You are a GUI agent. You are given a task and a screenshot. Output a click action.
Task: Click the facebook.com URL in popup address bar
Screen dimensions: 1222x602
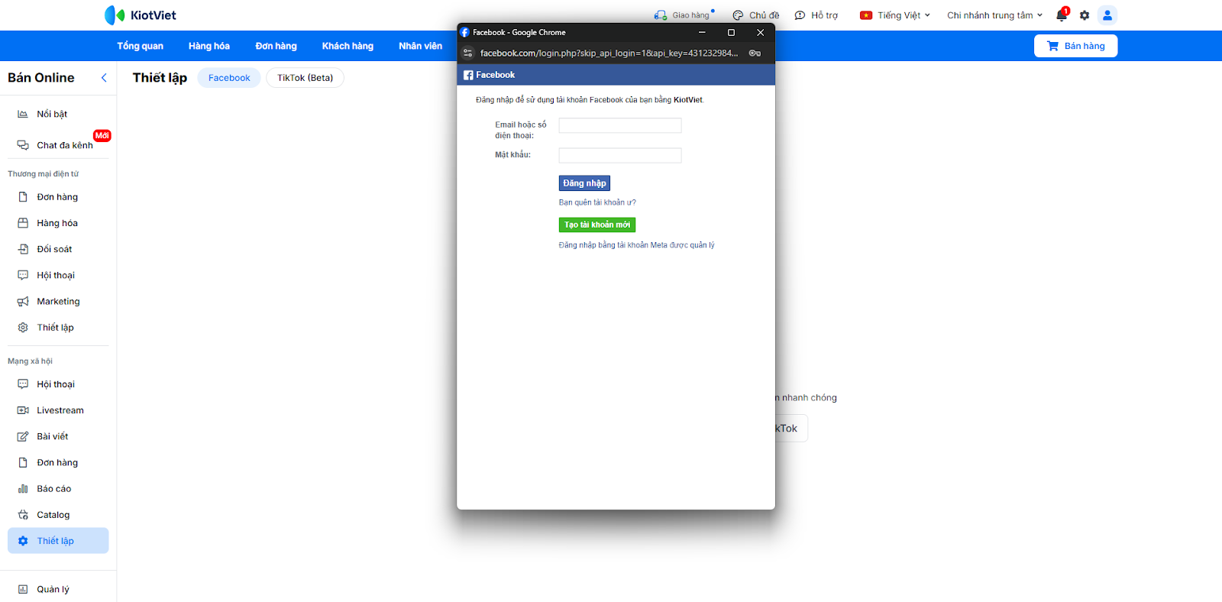[609, 53]
